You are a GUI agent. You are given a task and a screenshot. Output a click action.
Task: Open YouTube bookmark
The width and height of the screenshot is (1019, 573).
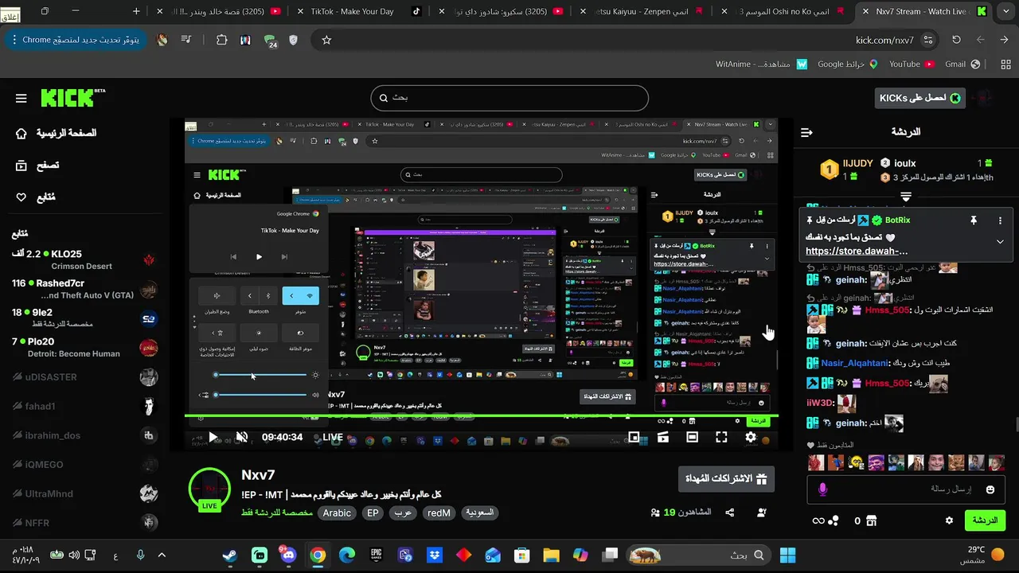point(911,64)
